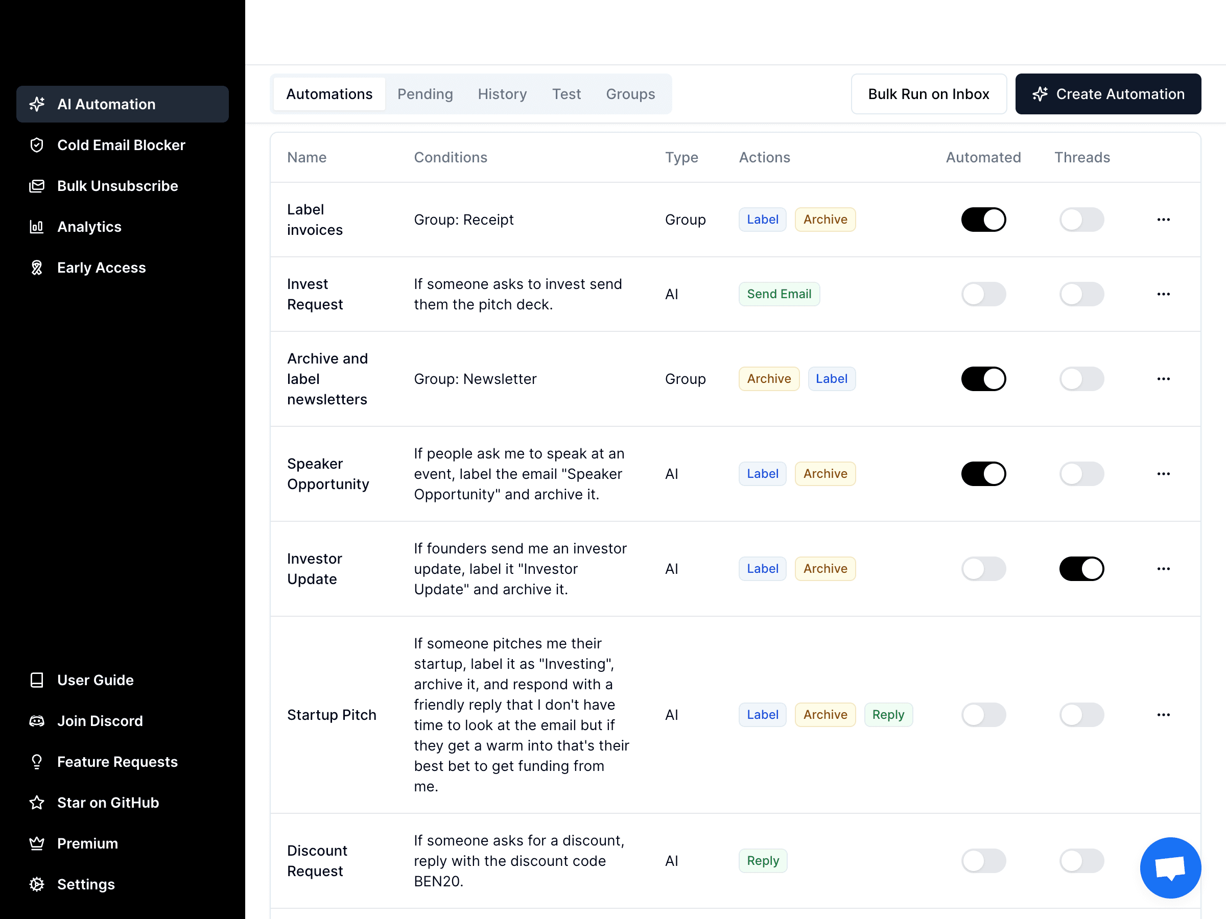Open the Feature Requests link
This screenshot has height=919, width=1226.
click(123, 762)
